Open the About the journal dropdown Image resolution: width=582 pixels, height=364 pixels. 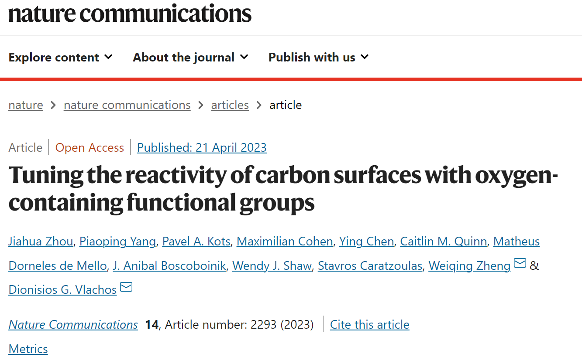191,57
